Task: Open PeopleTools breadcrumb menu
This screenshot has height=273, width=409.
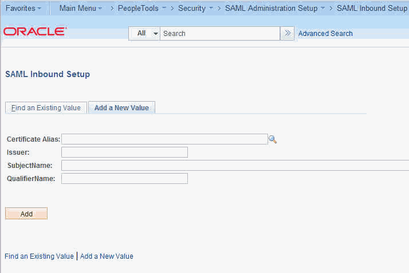Action: click(142, 9)
